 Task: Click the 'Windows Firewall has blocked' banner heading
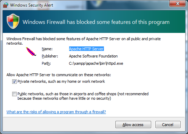[96, 22]
